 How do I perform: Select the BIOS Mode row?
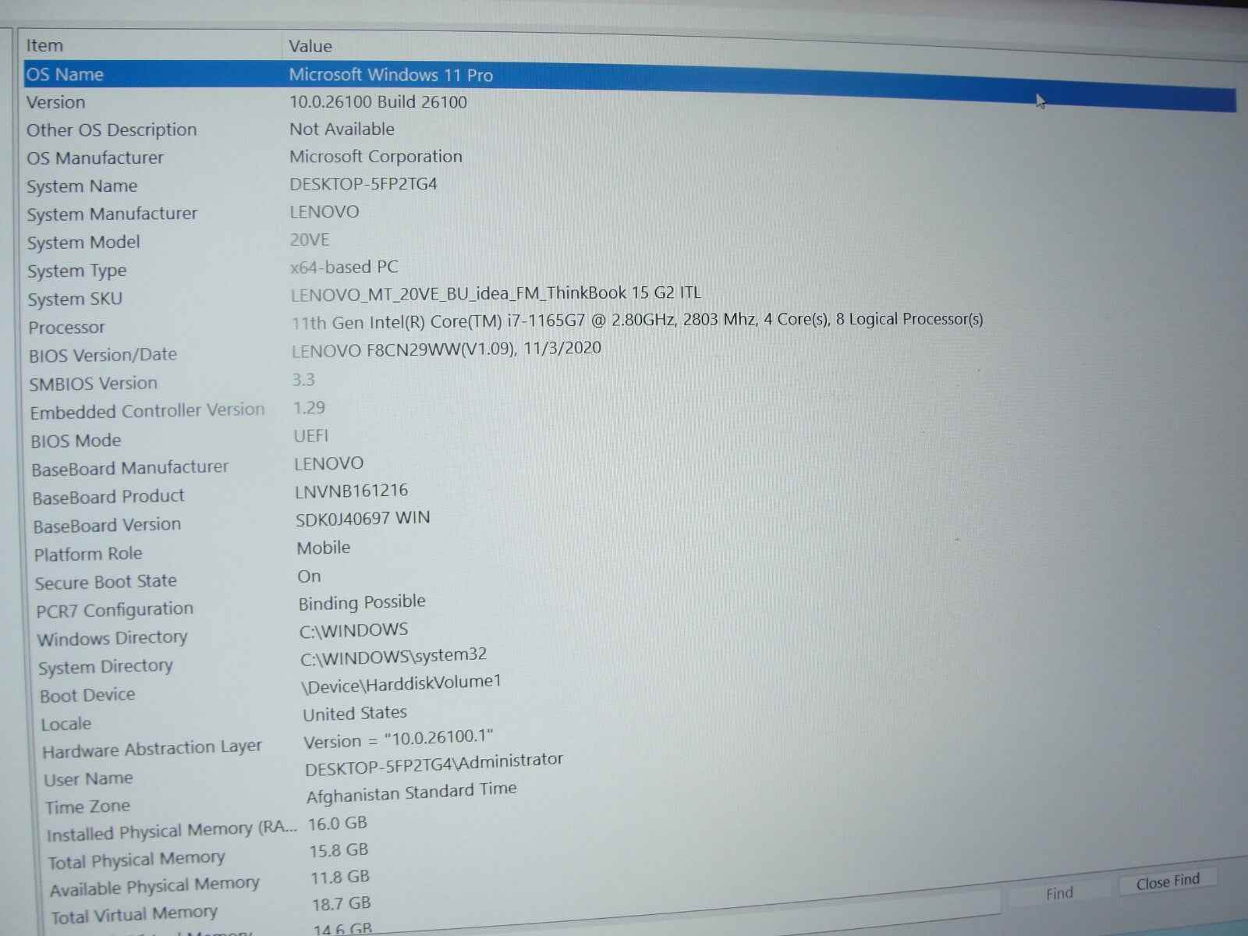76,441
